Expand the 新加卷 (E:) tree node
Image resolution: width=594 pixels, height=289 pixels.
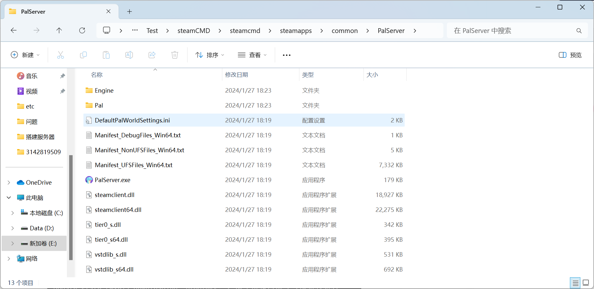click(13, 243)
